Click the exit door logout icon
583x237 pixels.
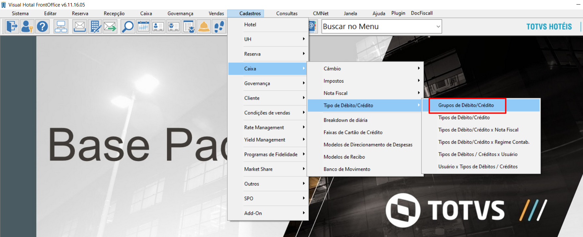(12, 26)
